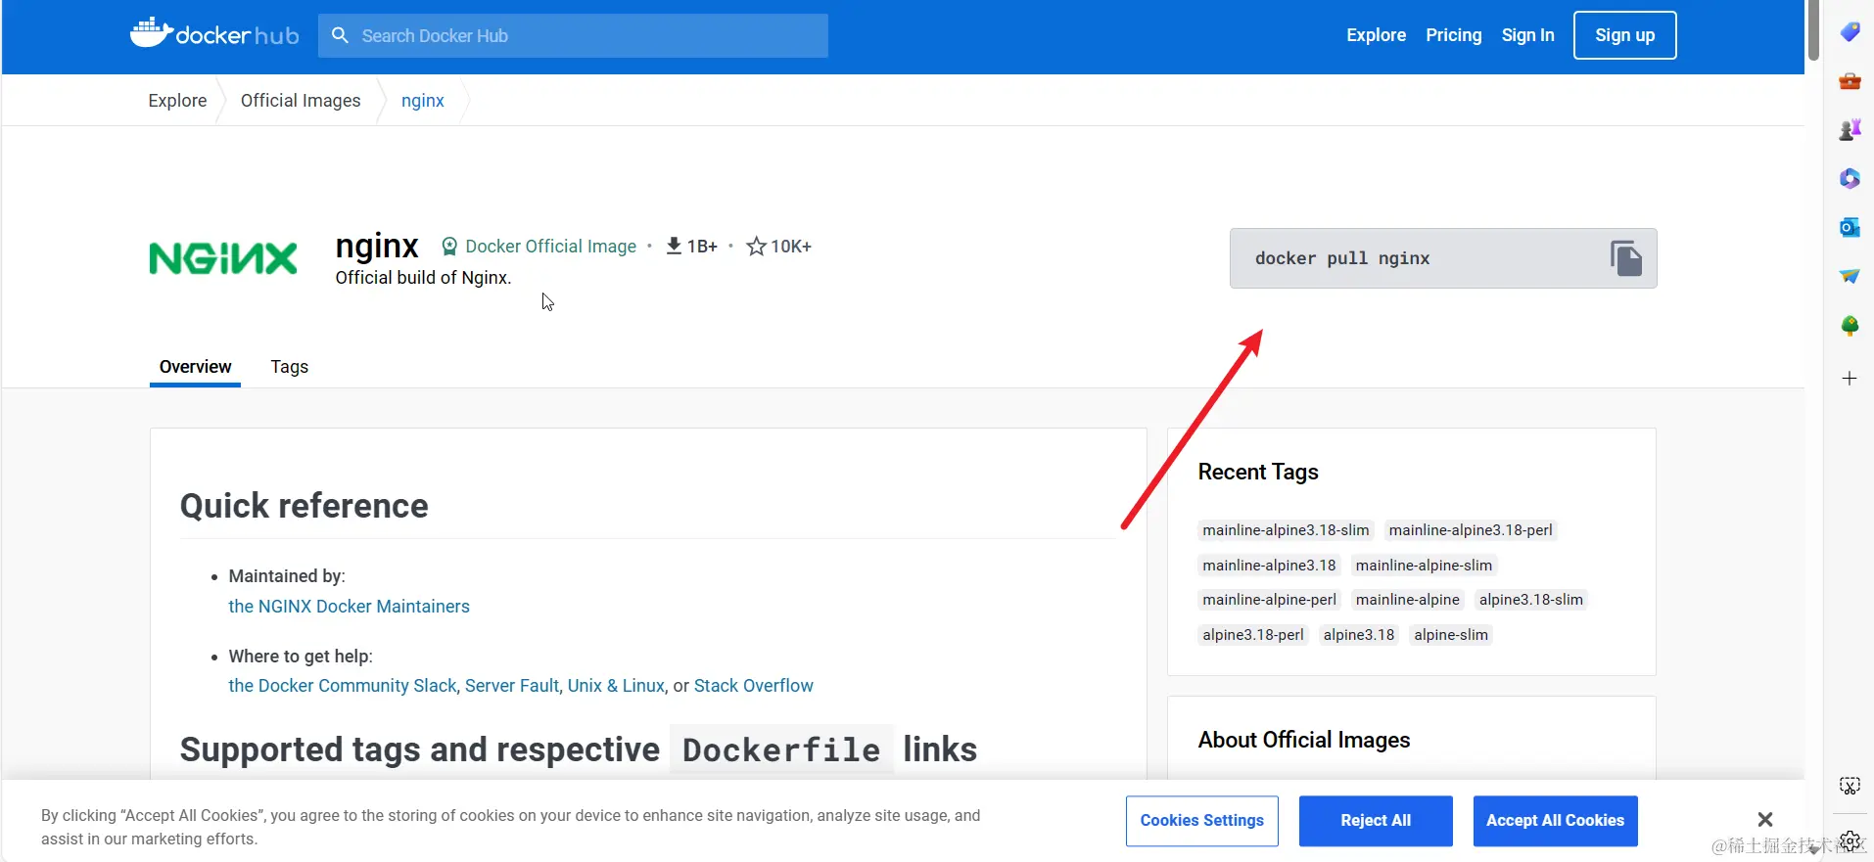Select tag mainline-alpine3.18-slim
1874x862 pixels.
pyautogui.click(x=1286, y=530)
